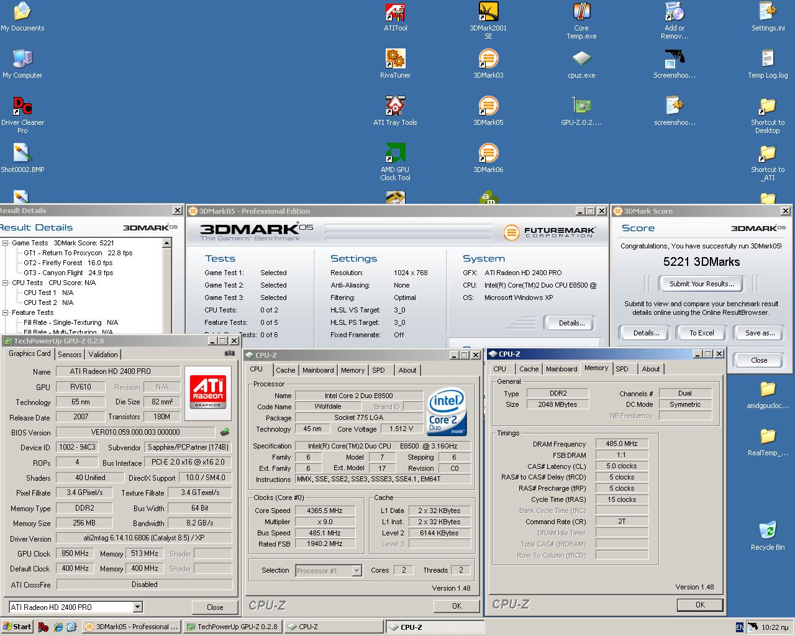Image resolution: width=795 pixels, height=636 pixels.
Task: Click Close button in GPU-Z
Action: (x=215, y=607)
